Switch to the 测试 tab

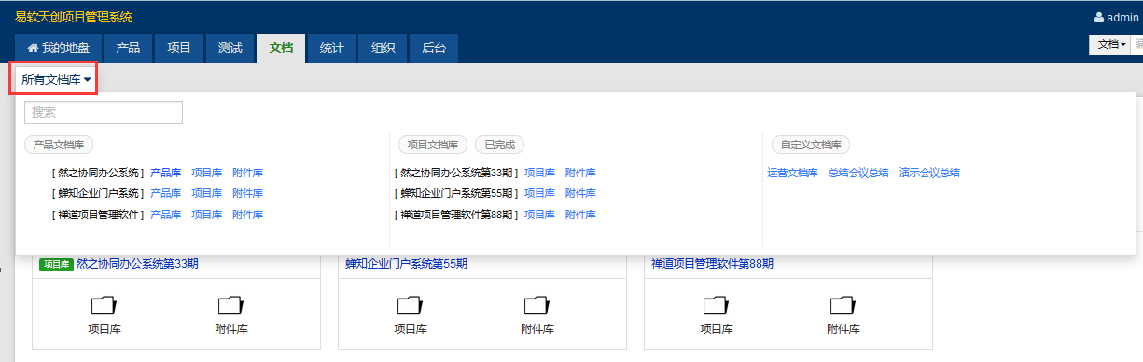click(x=230, y=48)
